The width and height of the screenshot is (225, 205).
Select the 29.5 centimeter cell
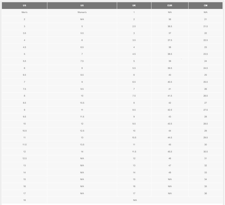(206, 138)
